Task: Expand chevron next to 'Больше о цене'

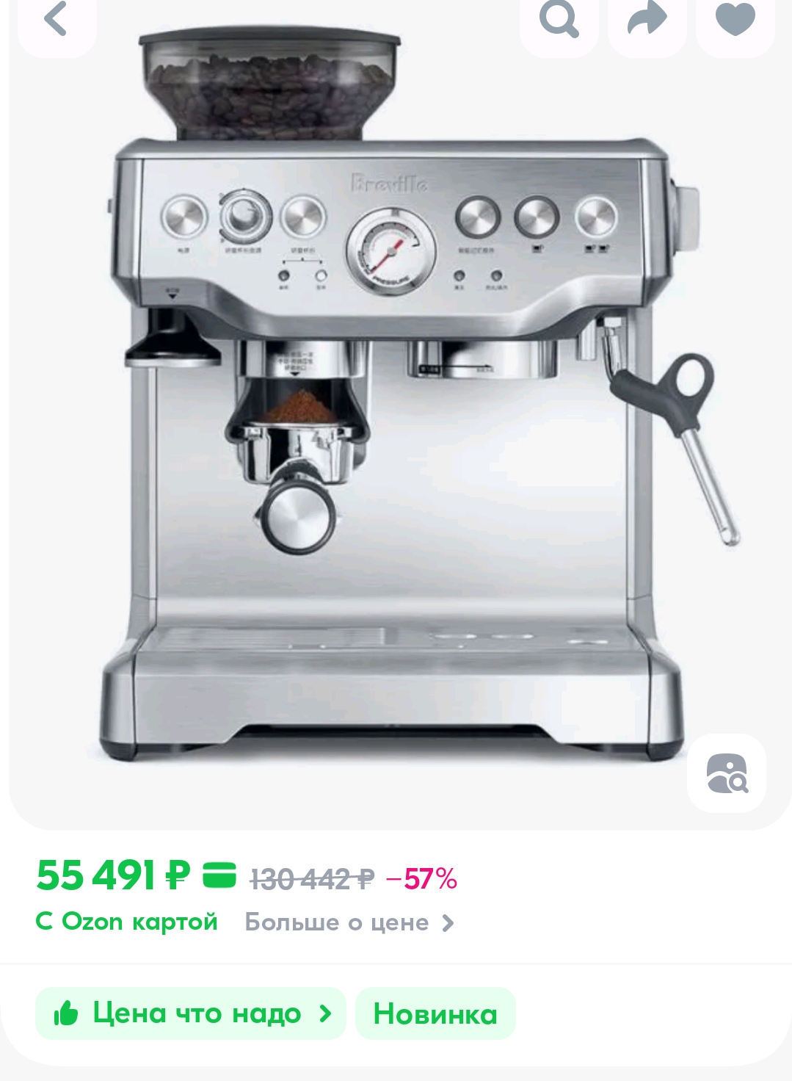Action: click(448, 923)
